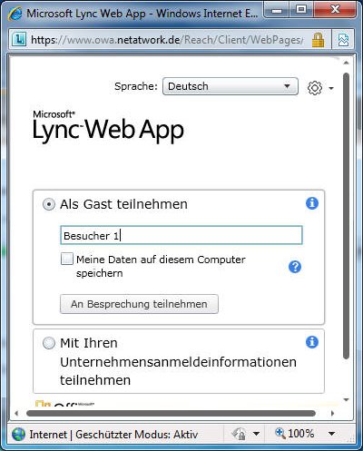Image resolution: width=363 pixels, height=451 pixels.
Task: Close the Internet Explorer window
Action: (335, 10)
